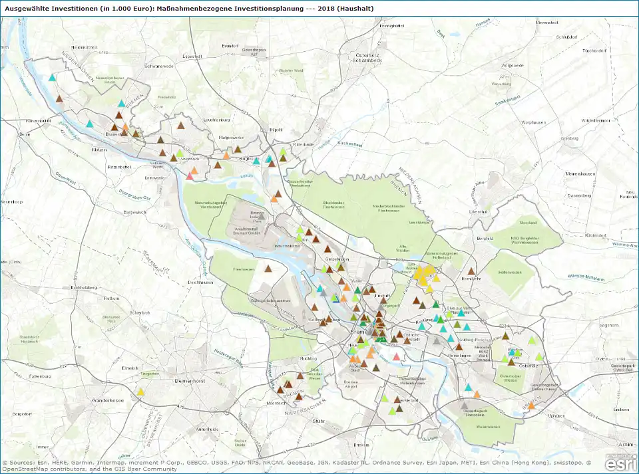Click the copyright symbol in the attribution footer

pyautogui.click(x=6, y=459)
